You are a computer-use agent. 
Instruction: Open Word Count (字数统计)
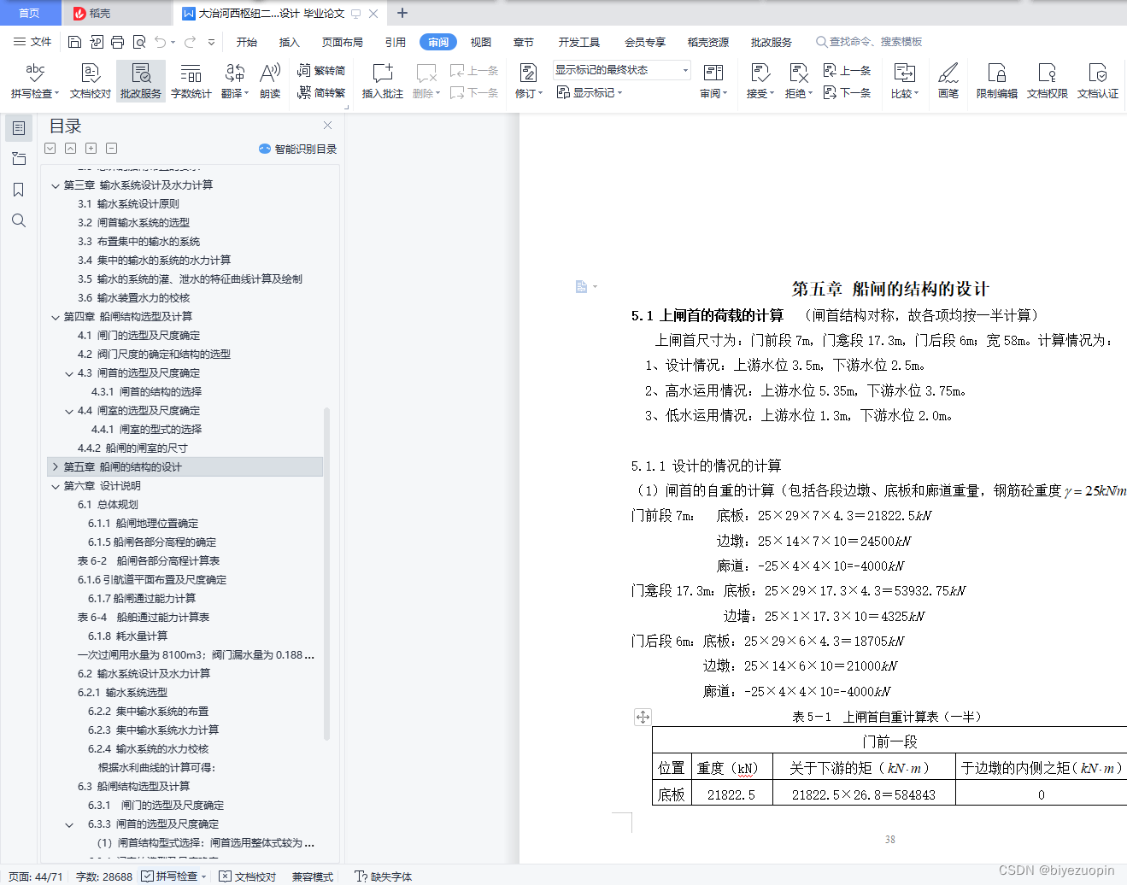pos(191,81)
